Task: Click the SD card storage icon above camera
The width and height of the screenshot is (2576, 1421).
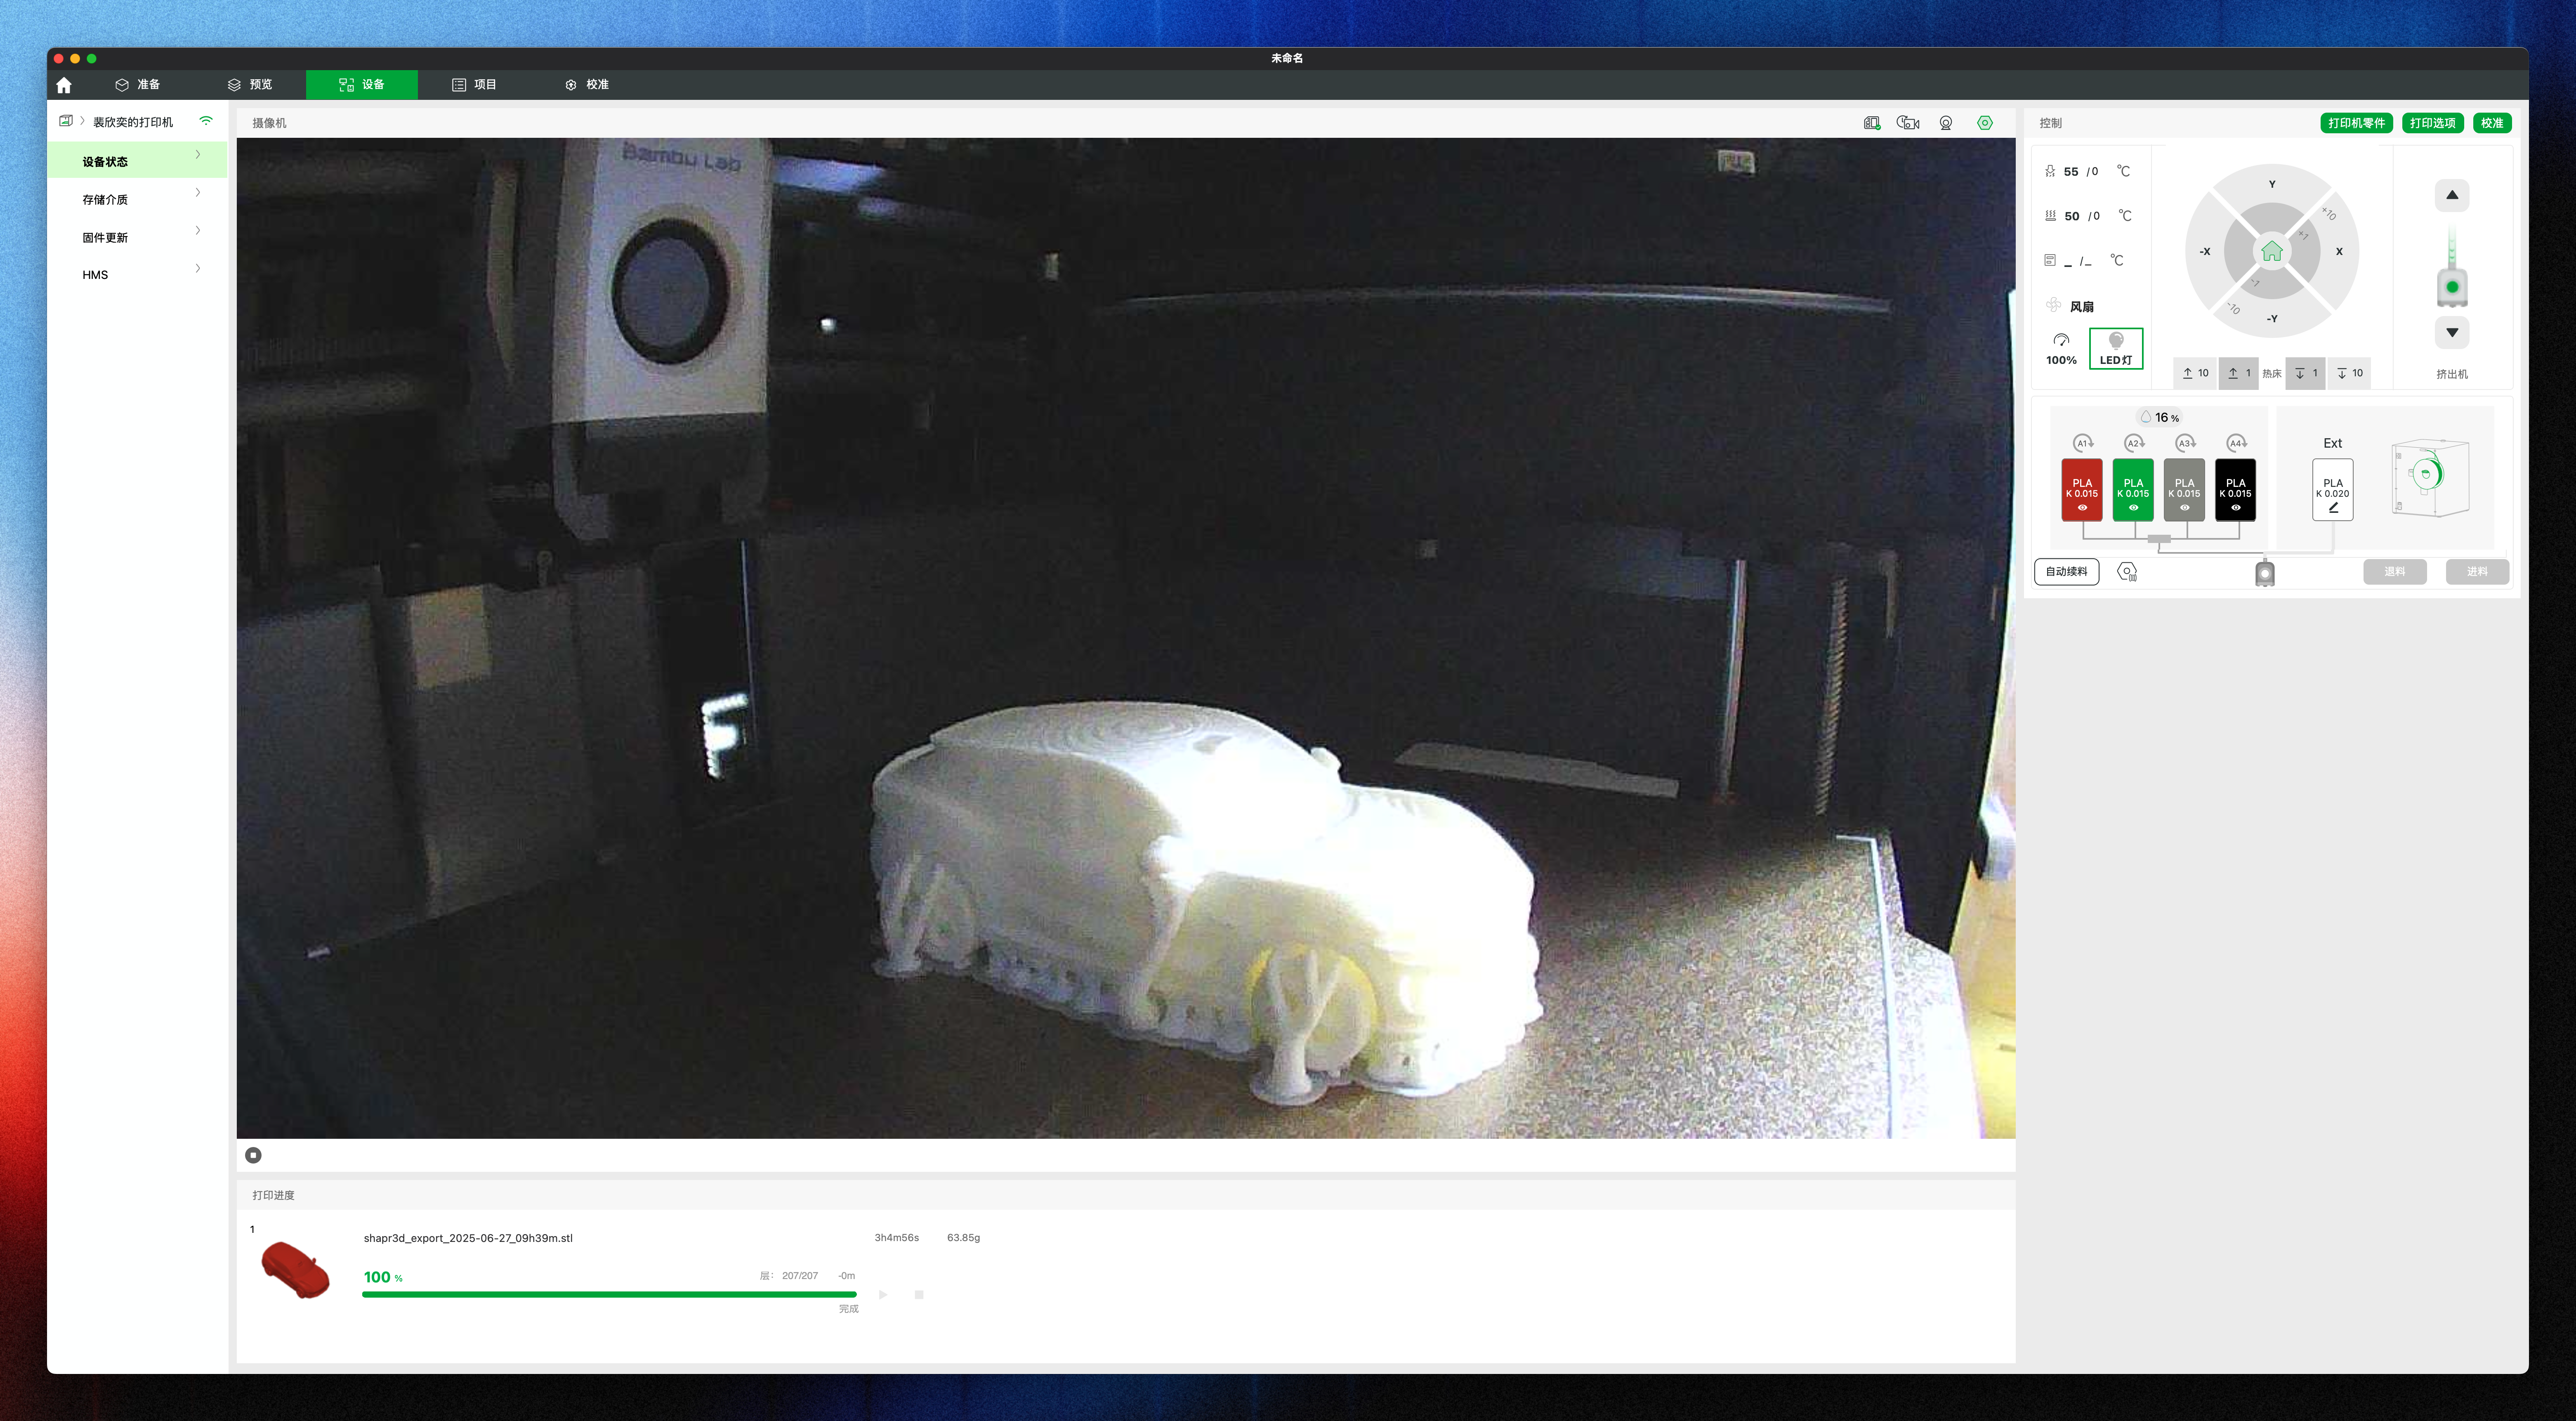Action: (x=1872, y=123)
